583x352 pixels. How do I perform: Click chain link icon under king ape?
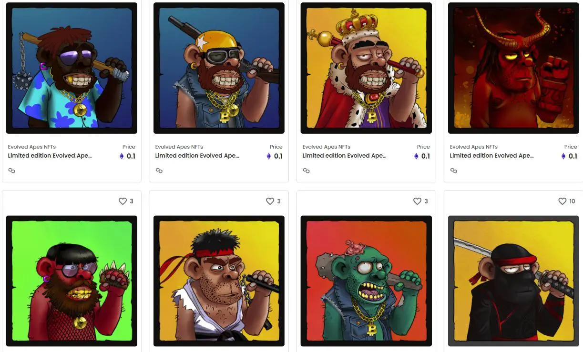pyautogui.click(x=307, y=171)
